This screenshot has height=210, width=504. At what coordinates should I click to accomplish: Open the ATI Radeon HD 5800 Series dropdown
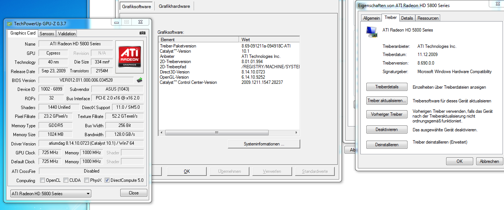50,193
